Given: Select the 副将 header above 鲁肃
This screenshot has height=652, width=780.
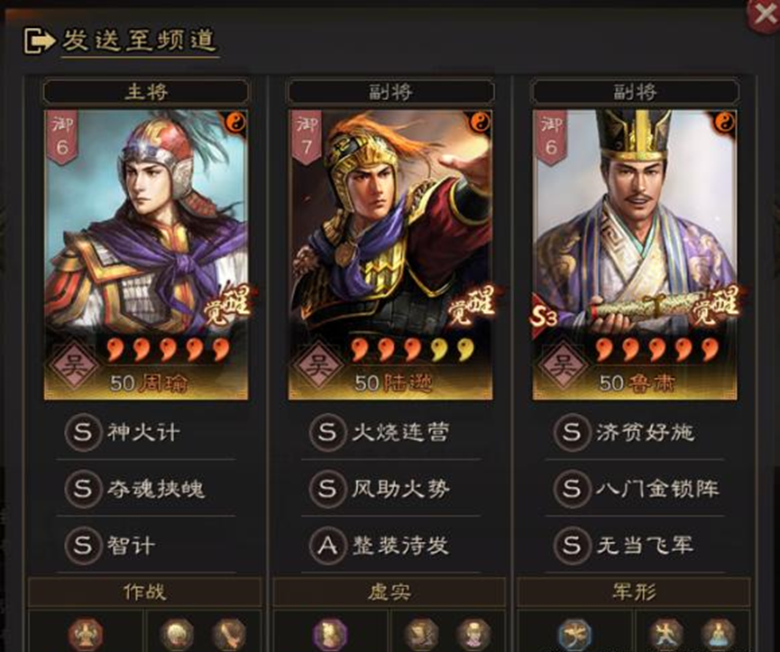Looking at the screenshot, I should (635, 91).
